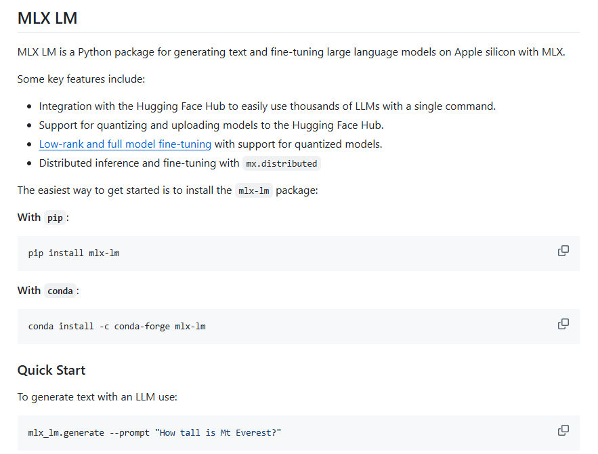598x454 pixels.
Task: Click the copy icon beside the Quick Start code
Action: click(x=563, y=430)
